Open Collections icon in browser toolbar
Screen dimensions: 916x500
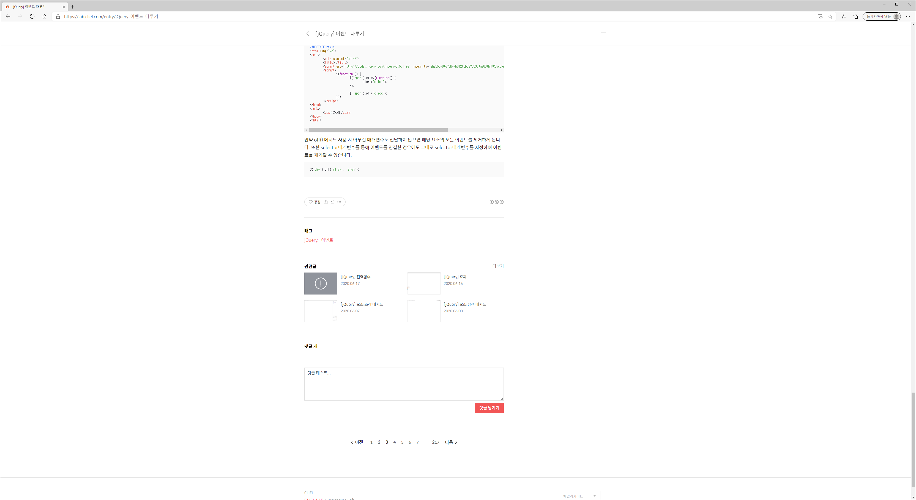click(855, 16)
